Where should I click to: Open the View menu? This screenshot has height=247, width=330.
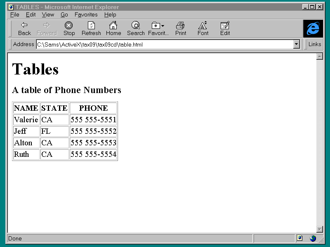pos(48,14)
